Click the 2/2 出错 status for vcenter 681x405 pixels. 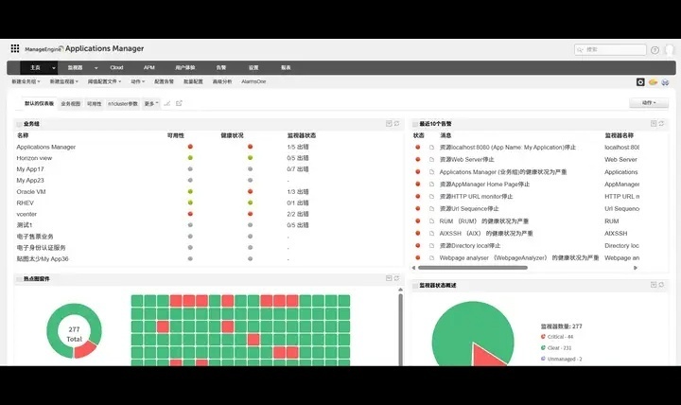298,214
